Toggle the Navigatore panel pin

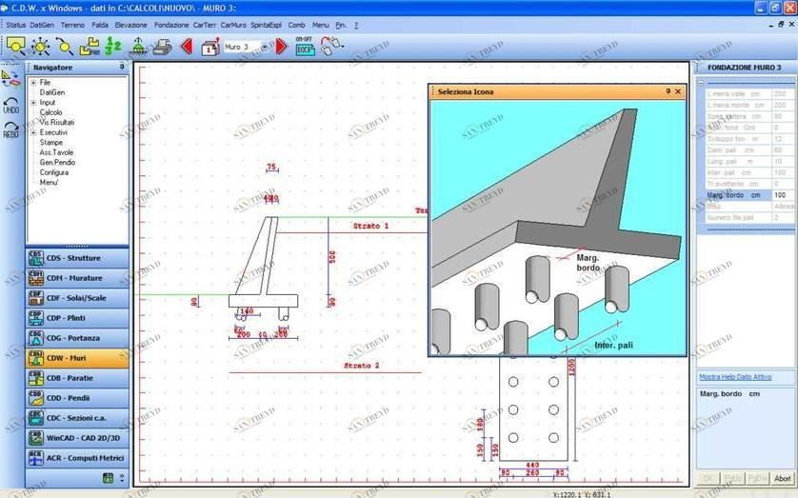click(121, 68)
